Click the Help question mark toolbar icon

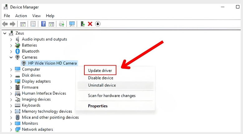click(x=44, y=24)
